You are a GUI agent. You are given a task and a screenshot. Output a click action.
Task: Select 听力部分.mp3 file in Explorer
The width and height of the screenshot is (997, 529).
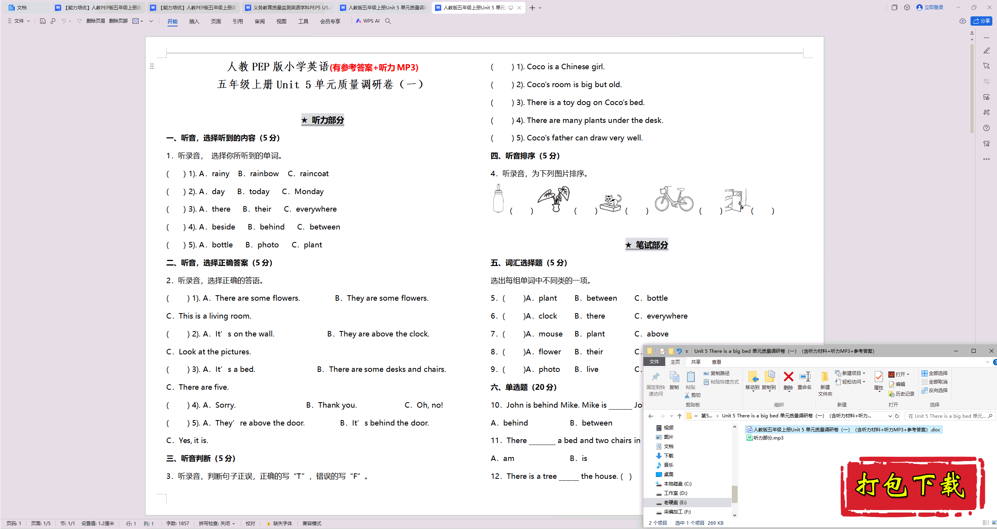[765, 438]
